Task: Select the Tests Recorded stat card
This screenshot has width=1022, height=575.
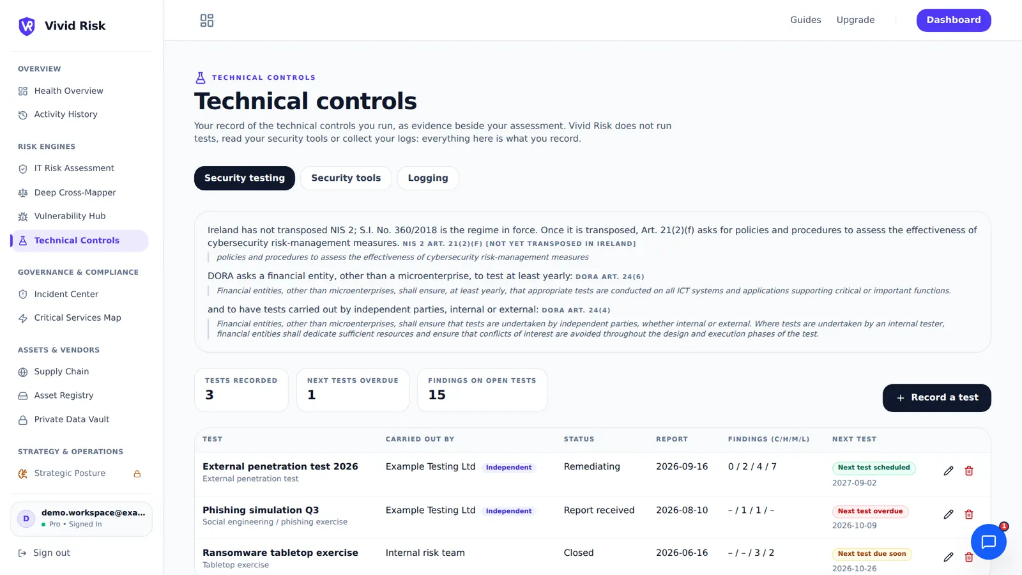Action: coord(241,390)
